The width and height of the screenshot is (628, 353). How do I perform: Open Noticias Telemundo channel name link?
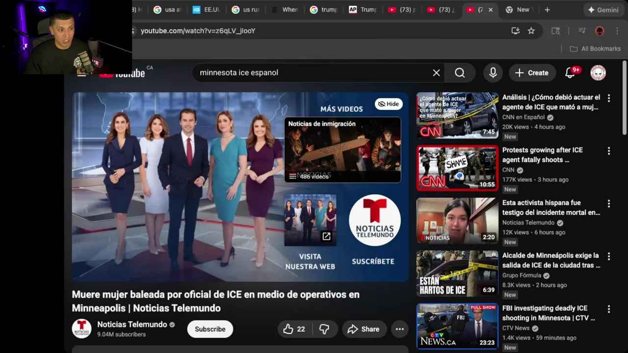point(132,325)
